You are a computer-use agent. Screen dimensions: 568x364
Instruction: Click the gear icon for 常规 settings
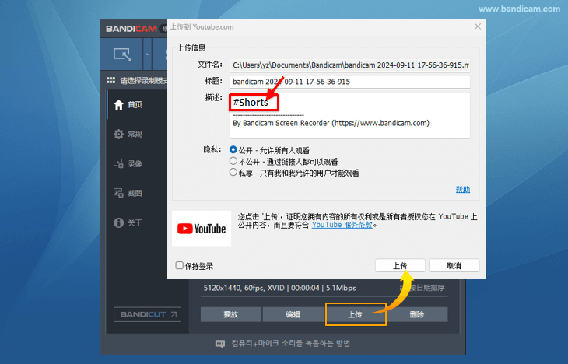(118, 135)
